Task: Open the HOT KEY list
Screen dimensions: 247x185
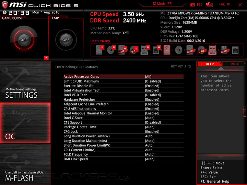Action: (177, 66)
